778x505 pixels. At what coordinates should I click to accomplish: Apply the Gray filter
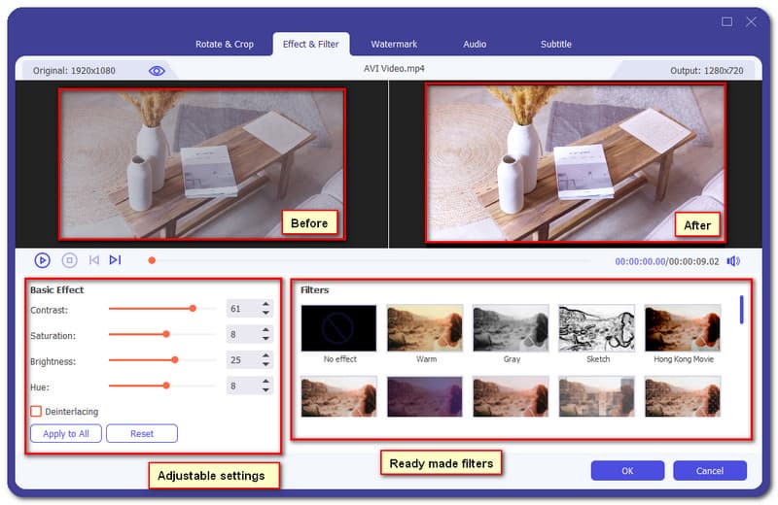[x=512, y=328]
